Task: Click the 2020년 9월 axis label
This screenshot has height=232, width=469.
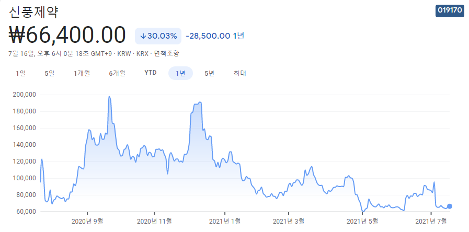Action: [88, 221]
